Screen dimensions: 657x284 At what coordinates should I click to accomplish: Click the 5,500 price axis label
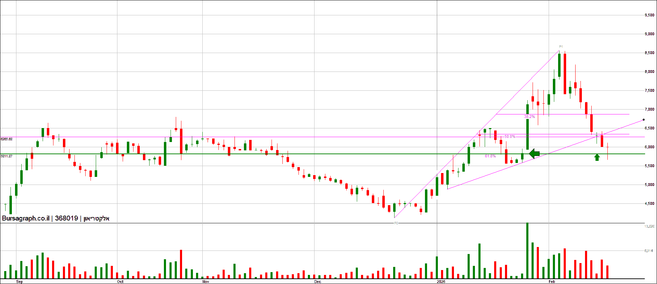(650, 166)
